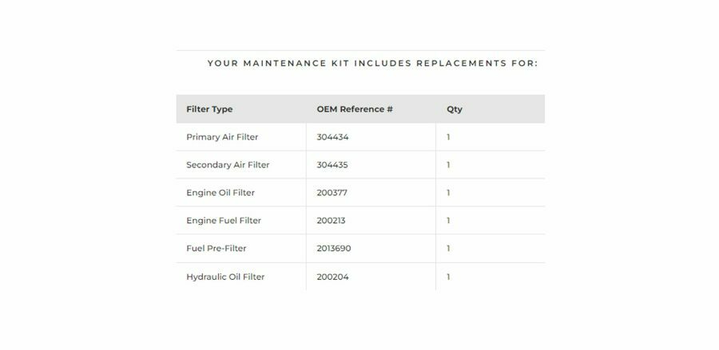Click the quantity for Fuel Pre-Filter
719x350 pixels.
[448, 249]
